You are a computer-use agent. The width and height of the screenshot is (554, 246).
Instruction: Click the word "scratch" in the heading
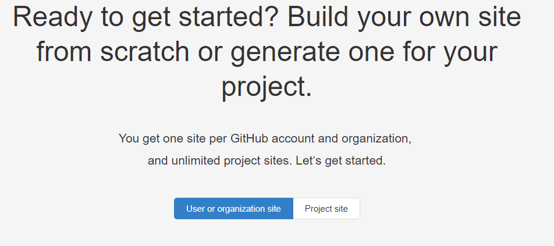[x=144, y=52]
